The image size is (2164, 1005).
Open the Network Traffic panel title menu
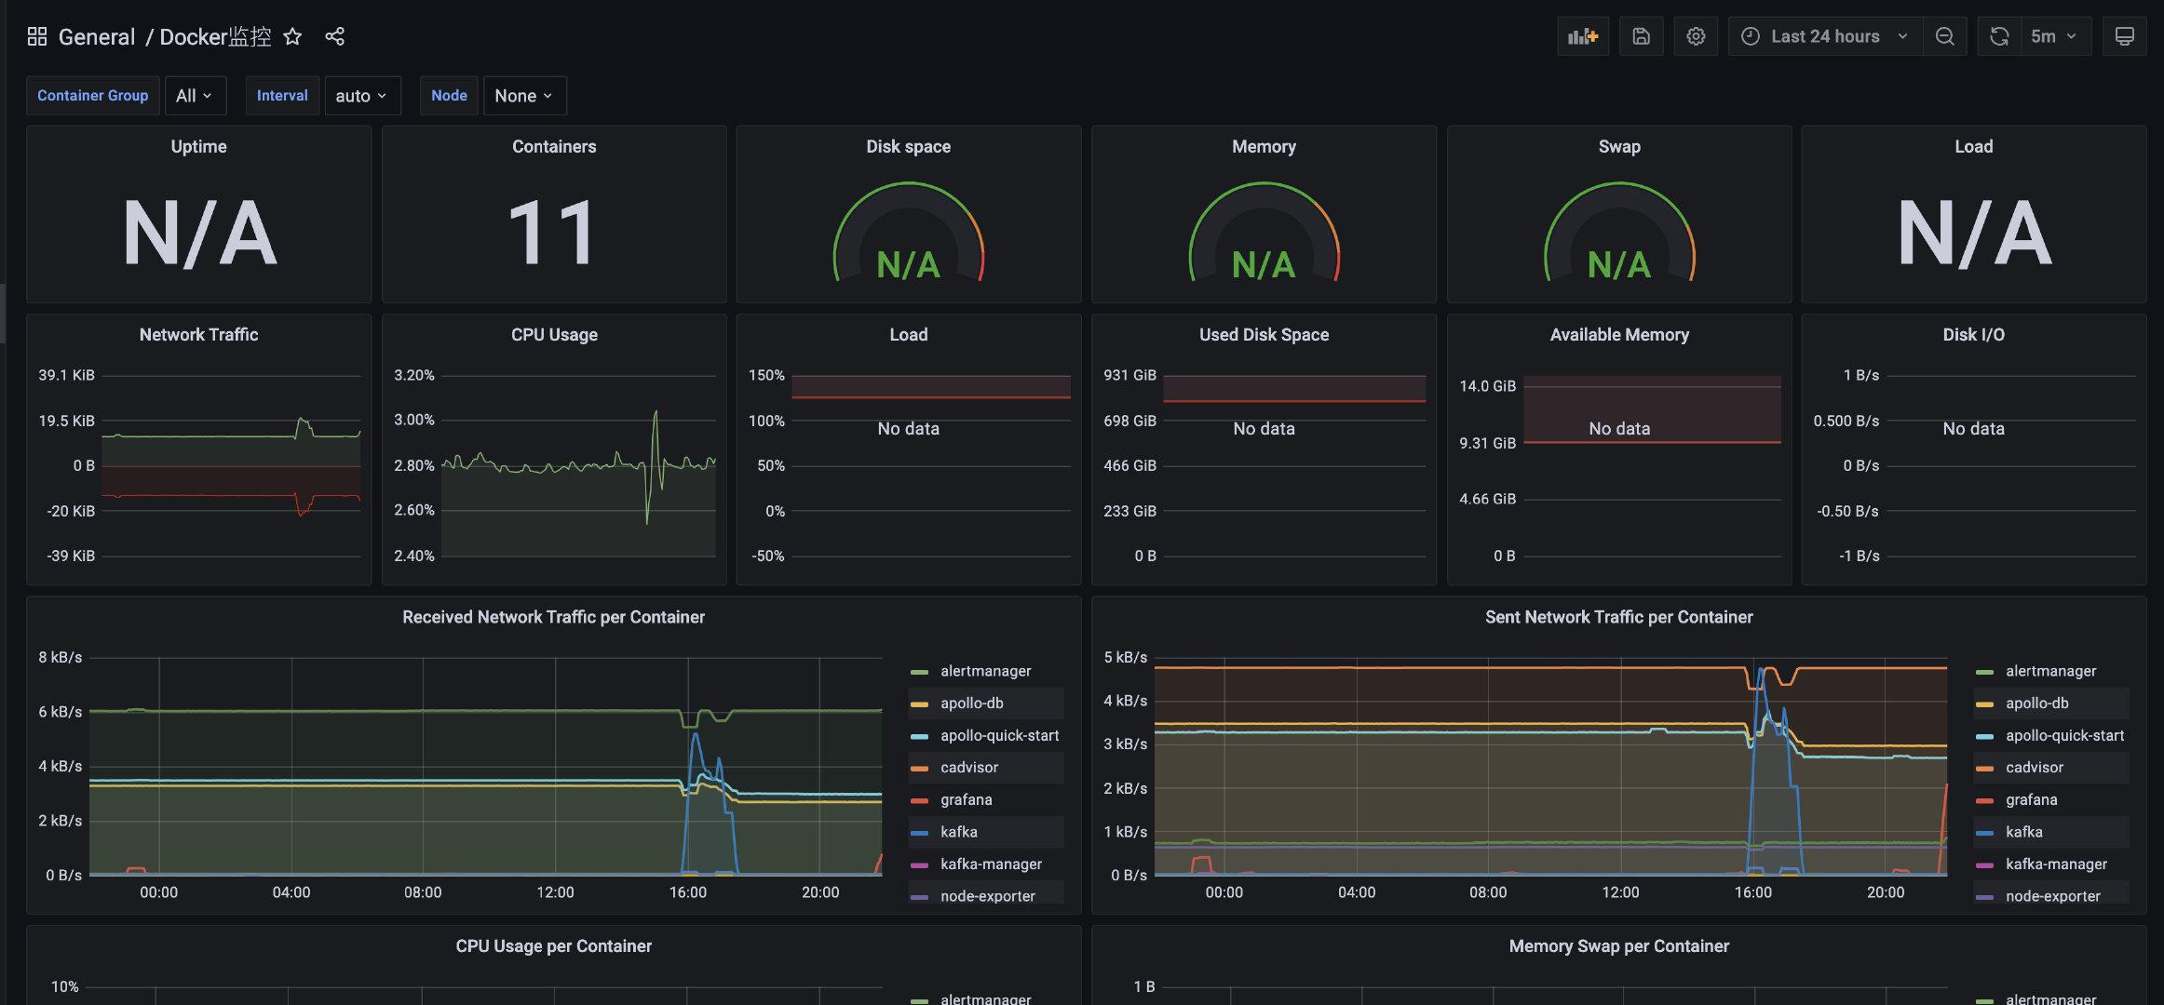click(198, 335)
